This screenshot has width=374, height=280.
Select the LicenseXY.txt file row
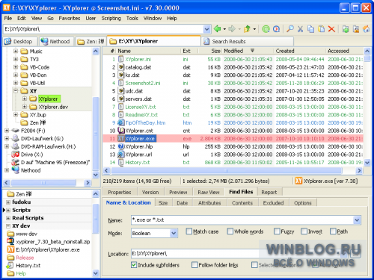(233, 107)
